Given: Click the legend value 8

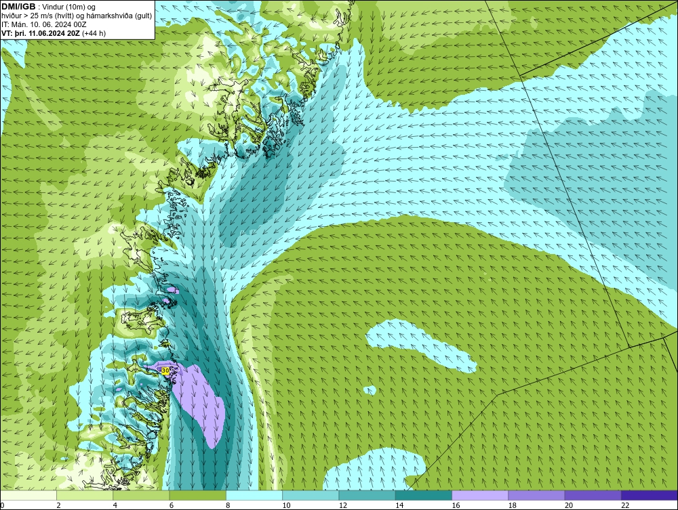Looking at the screenshot, I should (x=228, y=505).
